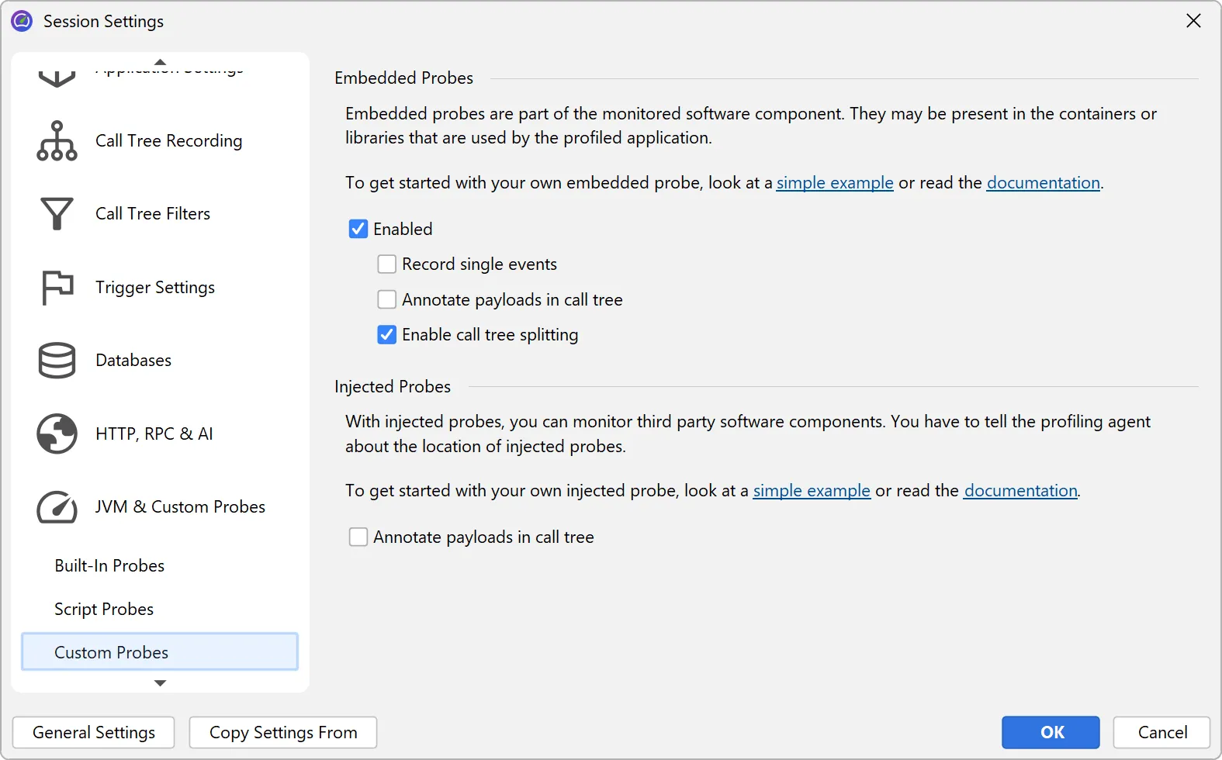The image size is (1222, 760).
Task: Enable Record single events checkbox
Action: [386, 264]
